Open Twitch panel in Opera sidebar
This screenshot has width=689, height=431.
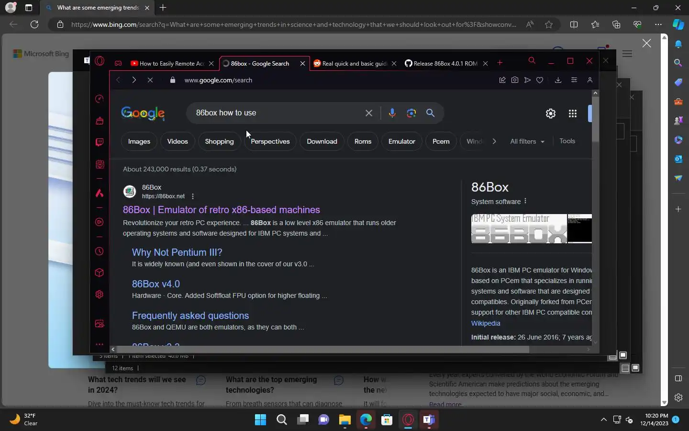point(100,142)
